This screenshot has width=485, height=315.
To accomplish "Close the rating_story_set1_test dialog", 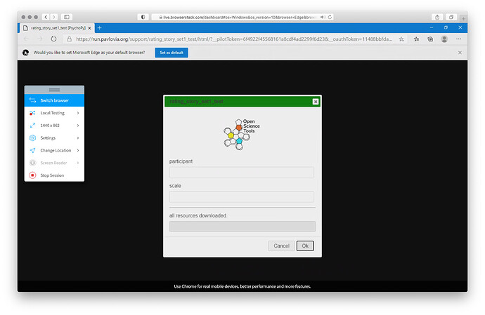I will point(315,102).
